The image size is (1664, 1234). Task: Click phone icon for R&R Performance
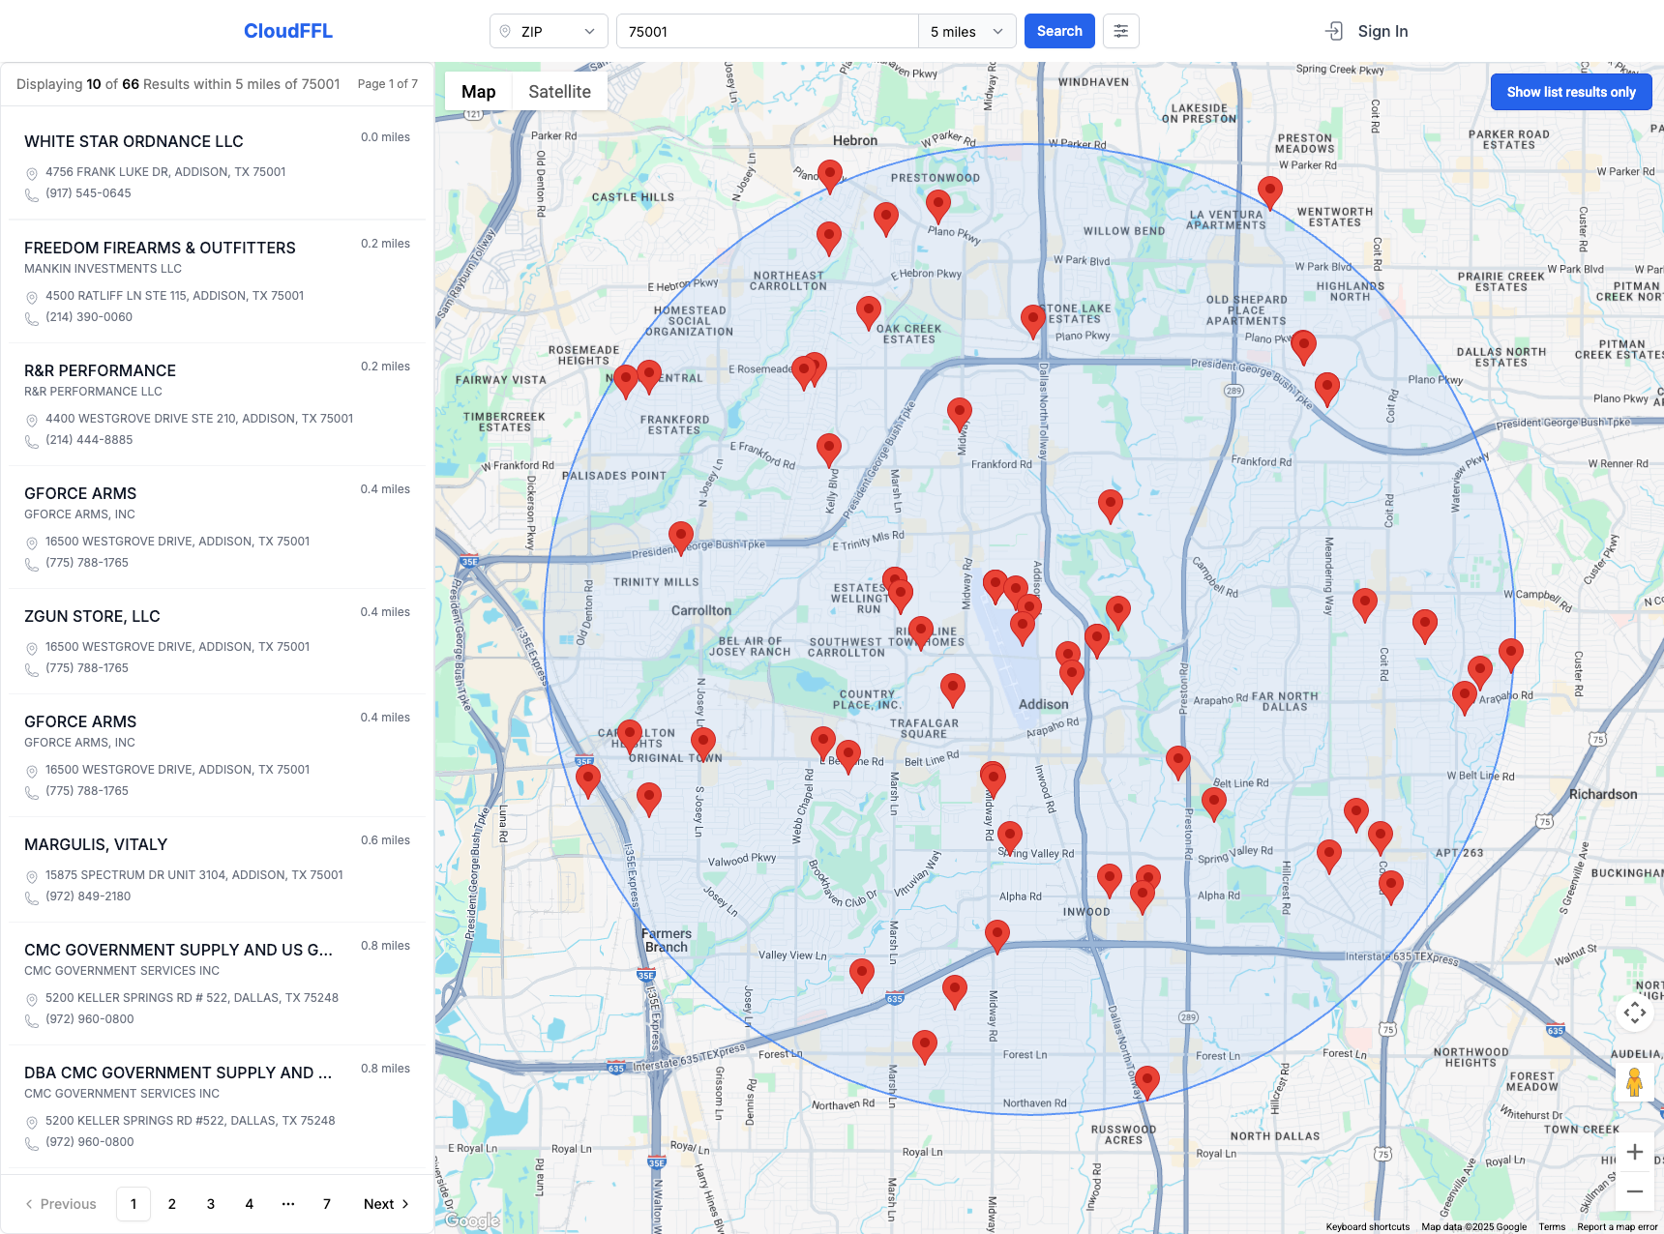point(32,441)
